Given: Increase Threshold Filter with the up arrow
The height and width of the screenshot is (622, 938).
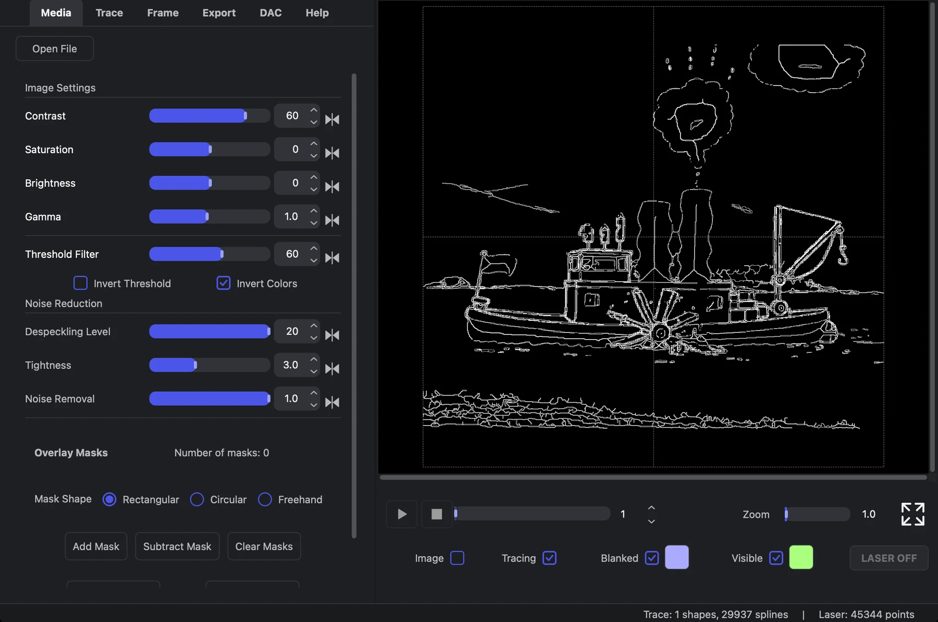Looking at the screenshot, I should pos(314,248).
